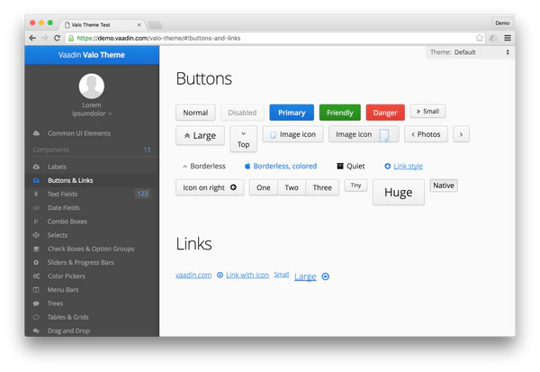Open Text Fields in the sidebar
The image size is (540, 372).
(62, 194)
